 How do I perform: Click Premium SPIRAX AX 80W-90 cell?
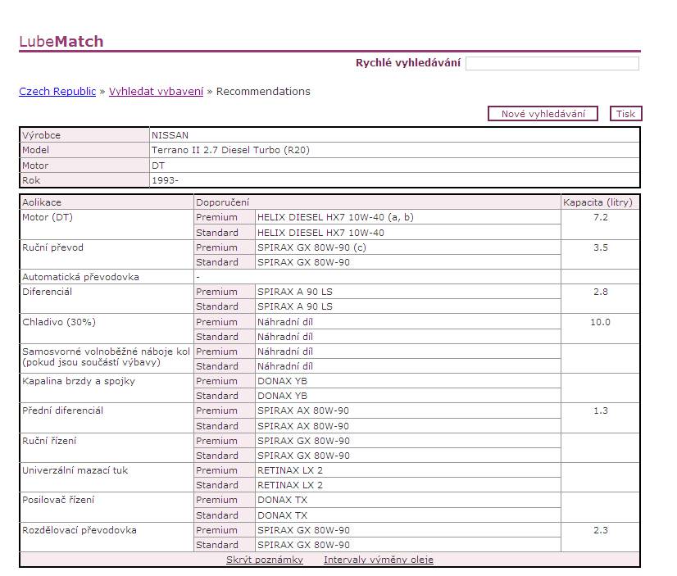(408, 410)
